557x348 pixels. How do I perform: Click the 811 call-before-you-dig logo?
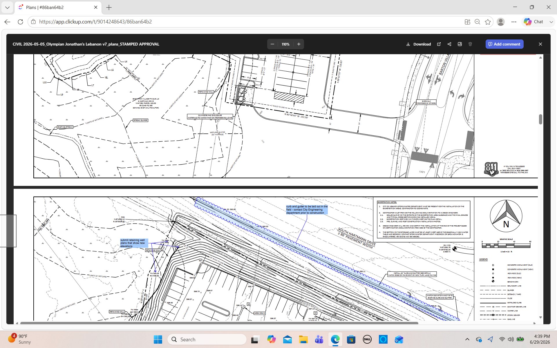coord(491,169)
